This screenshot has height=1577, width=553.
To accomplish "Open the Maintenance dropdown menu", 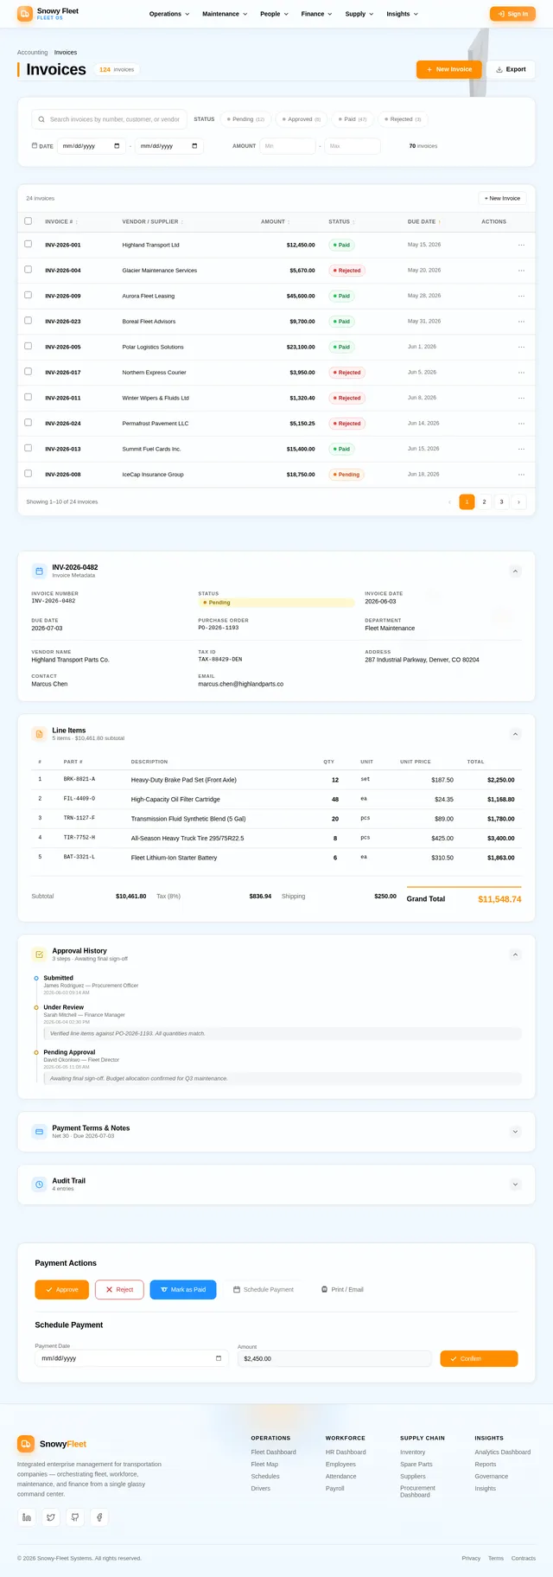I will coord(225,14).
